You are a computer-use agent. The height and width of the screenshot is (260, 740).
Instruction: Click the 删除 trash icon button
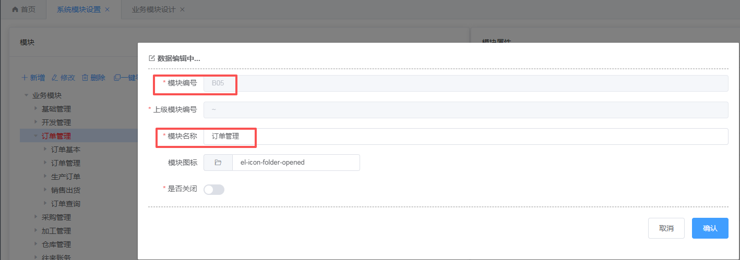pos(85,78)
